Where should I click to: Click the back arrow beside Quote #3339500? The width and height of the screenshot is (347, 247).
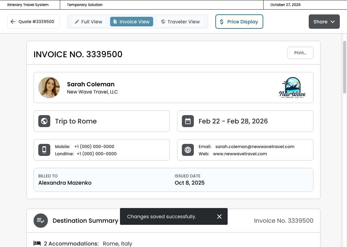(x=13, y=22)
